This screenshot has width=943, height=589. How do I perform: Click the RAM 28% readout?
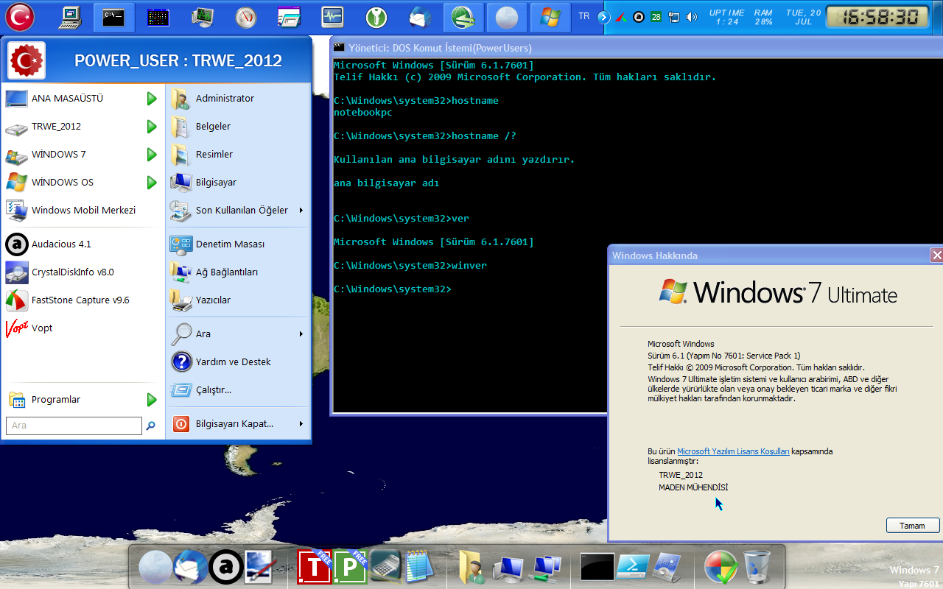[763, 17]
